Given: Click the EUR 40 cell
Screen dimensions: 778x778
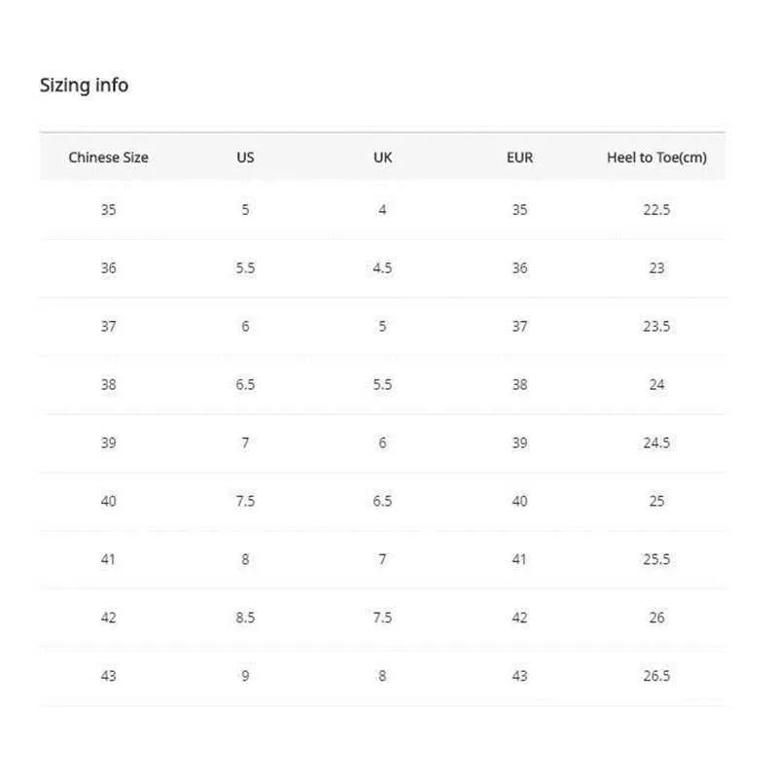Looking at the screenshot, I should click(519, 501).
